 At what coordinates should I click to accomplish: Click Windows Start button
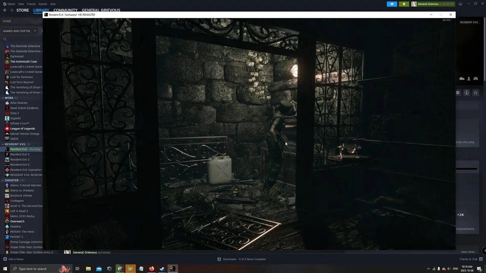point(5,269)
